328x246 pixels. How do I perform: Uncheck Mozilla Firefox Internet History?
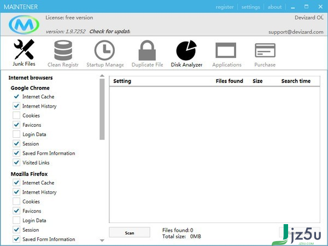pos(16,192)
